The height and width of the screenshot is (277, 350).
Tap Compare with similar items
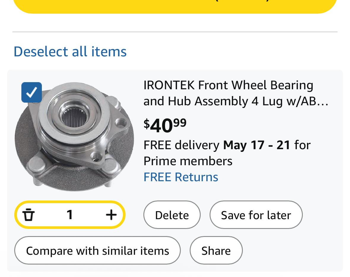tap(97, 251)
